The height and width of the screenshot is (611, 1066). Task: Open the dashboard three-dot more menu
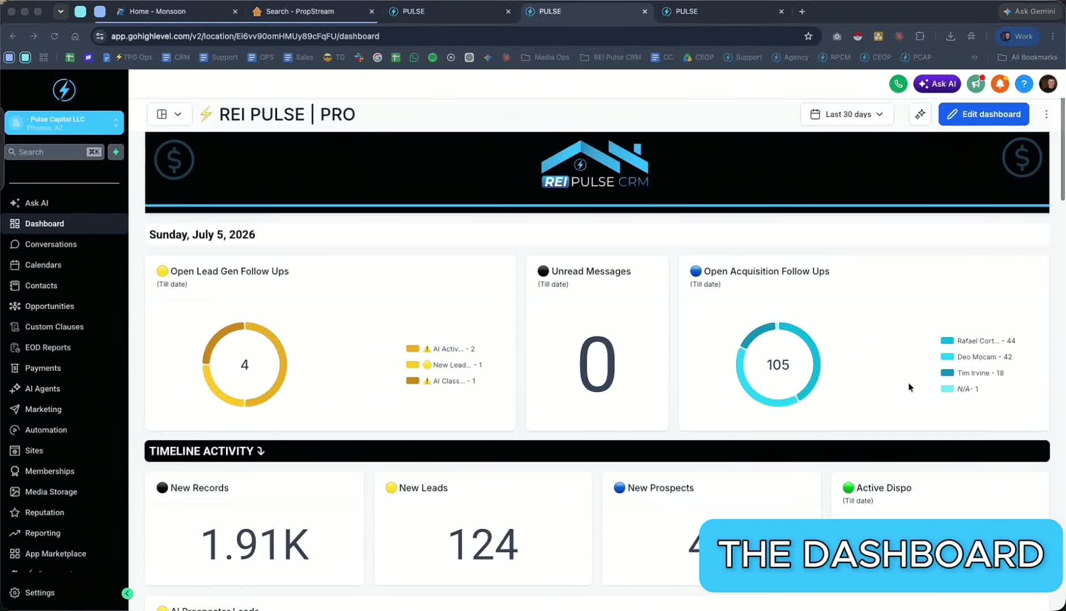pyautogui.click(x=1046, y=114)
